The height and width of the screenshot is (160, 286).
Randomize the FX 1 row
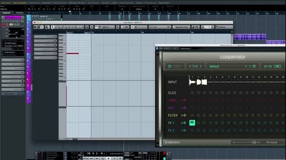[182, 123]
